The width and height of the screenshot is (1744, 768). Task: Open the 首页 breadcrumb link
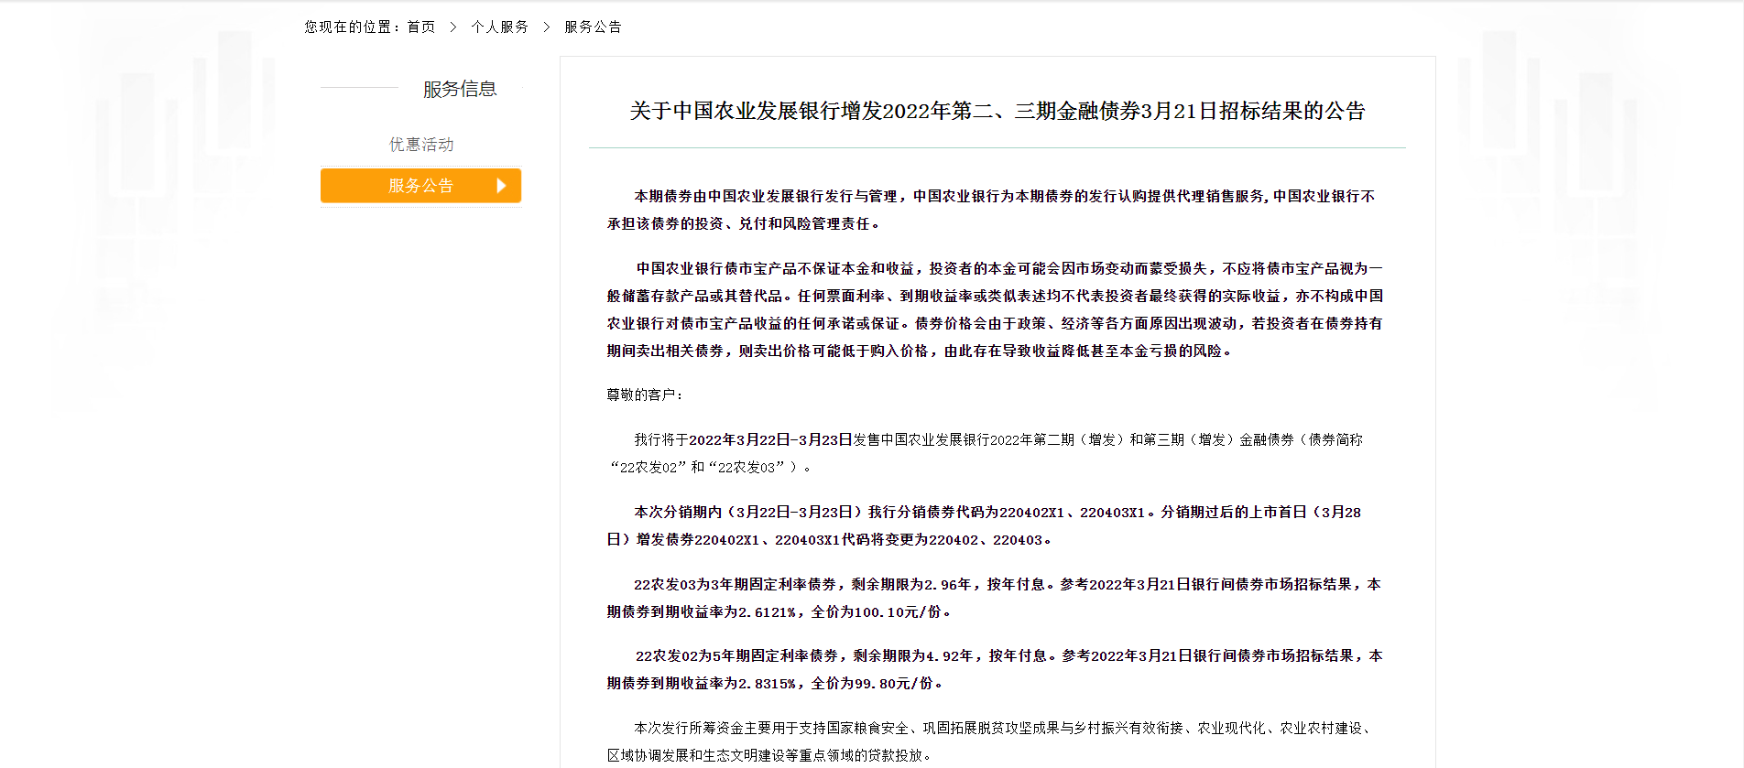(x=421, y=27)
